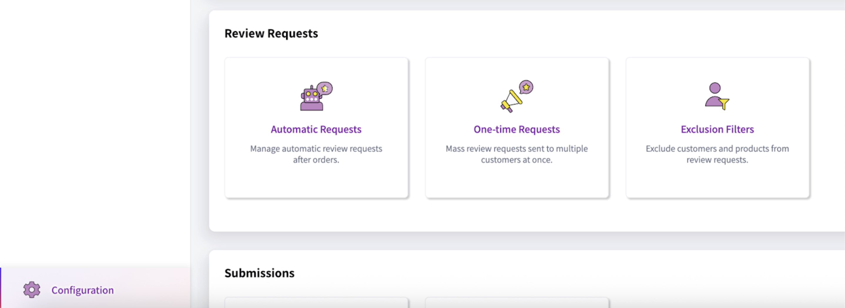Viewport: 845px width, 308px height.
Task: Open the One-time Requests title link
Action: [x=516, y=129]
